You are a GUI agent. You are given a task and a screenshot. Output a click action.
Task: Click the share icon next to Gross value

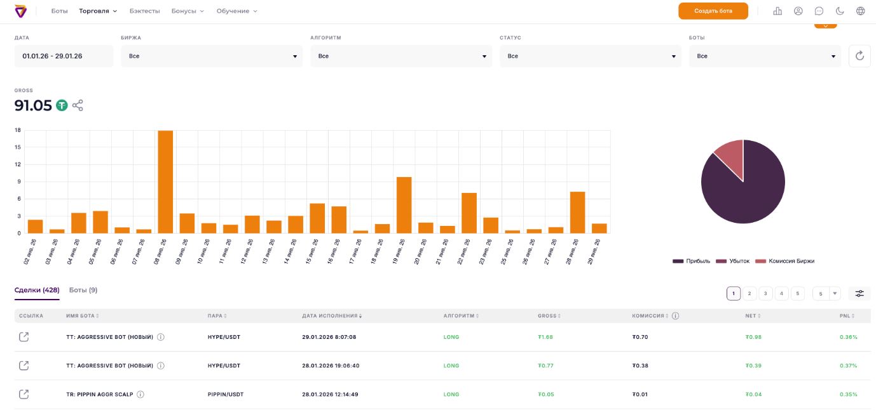[78, 105]
